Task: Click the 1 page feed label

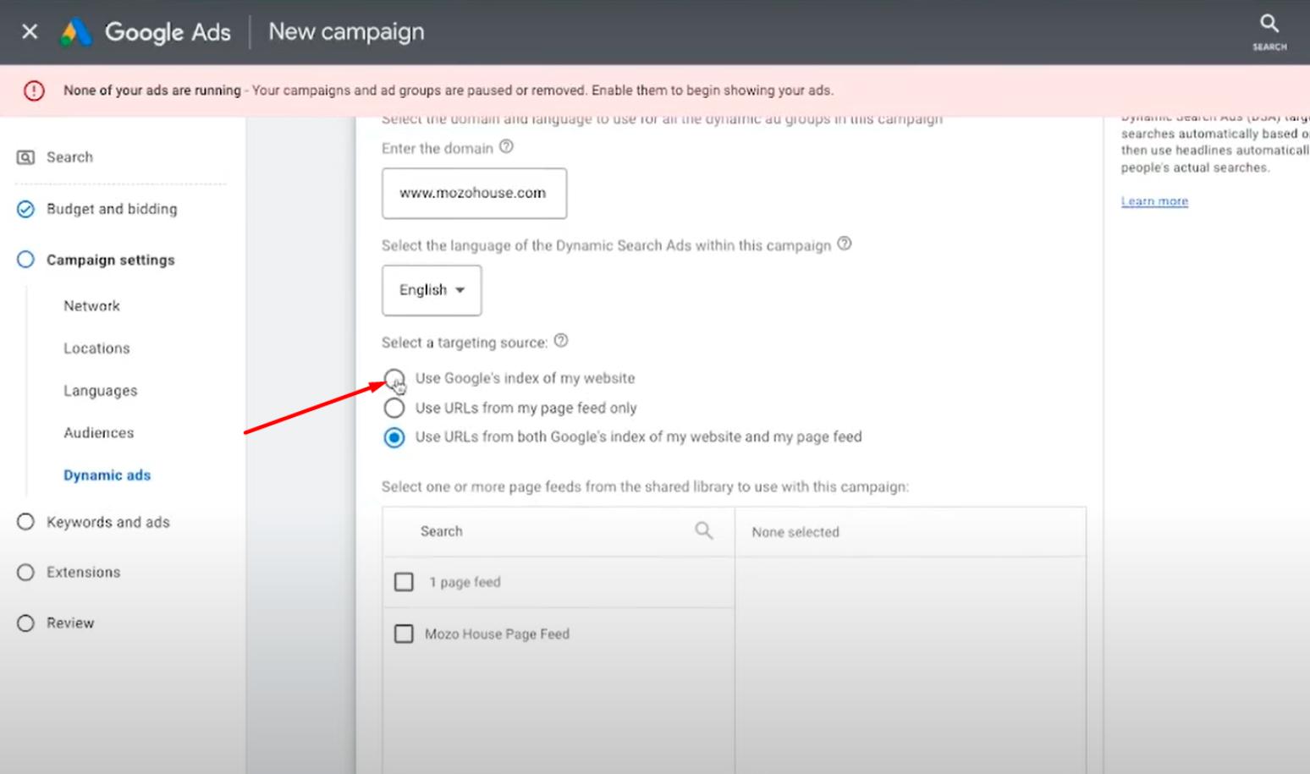Action: [x=465, y=582]
